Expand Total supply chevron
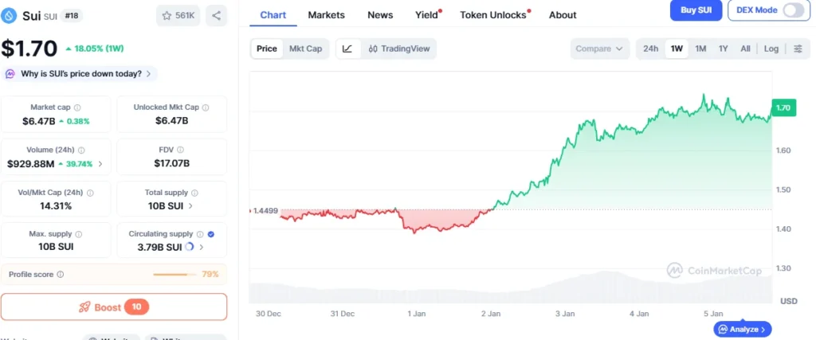 click(190, 206)
